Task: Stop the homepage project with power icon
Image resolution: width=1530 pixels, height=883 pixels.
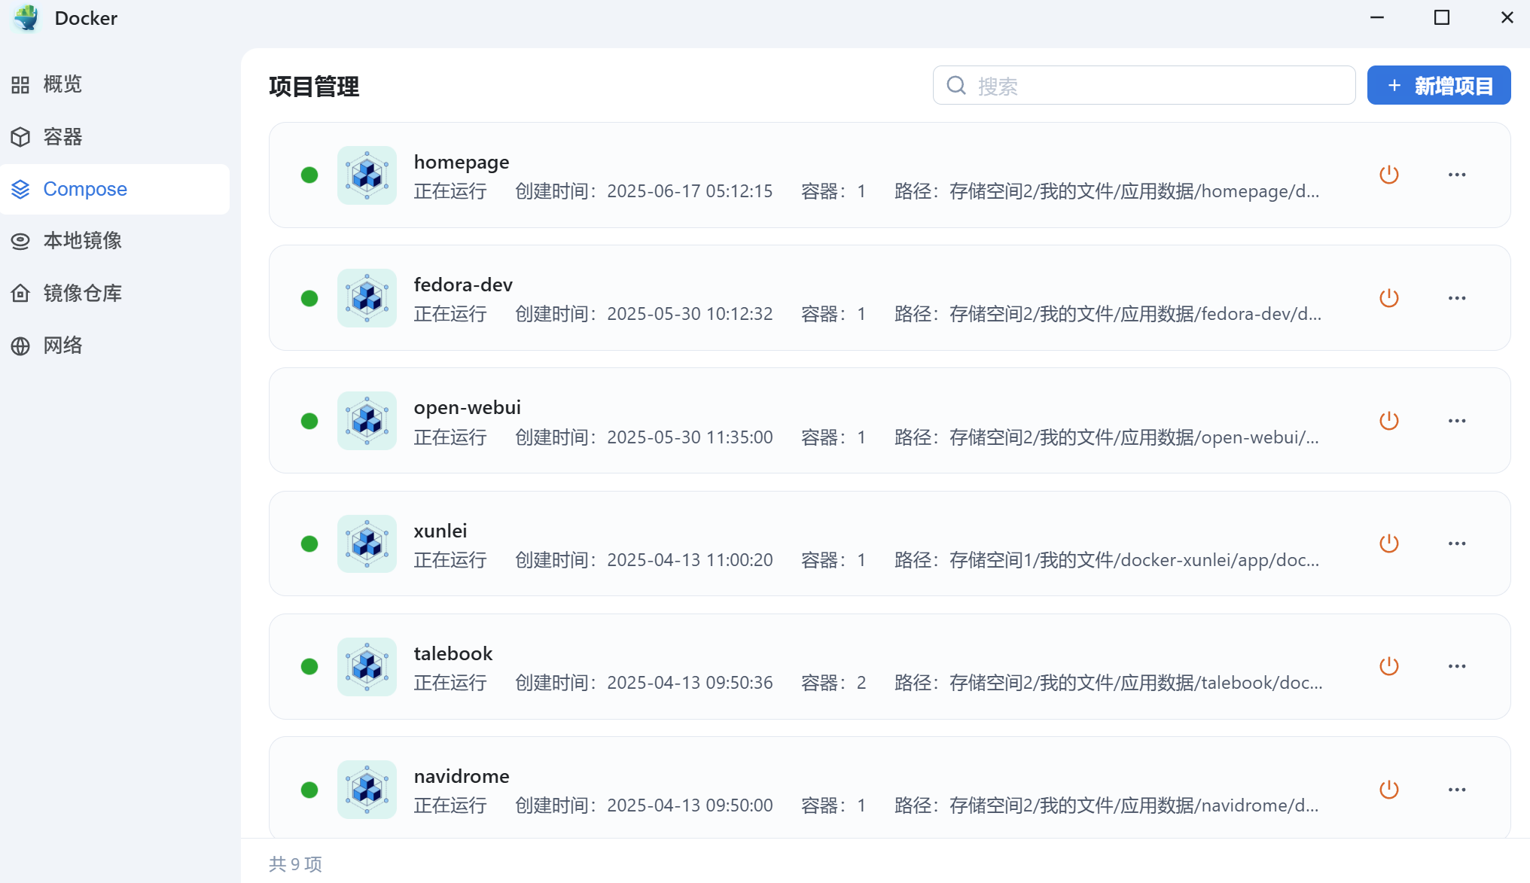Action: click(1389, 175)
